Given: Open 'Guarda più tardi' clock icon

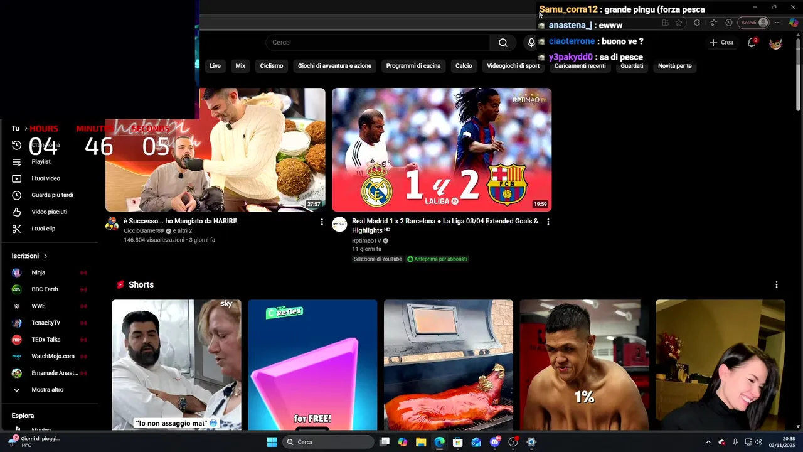Looking at the screenshot, I should [x=17, y=195].
